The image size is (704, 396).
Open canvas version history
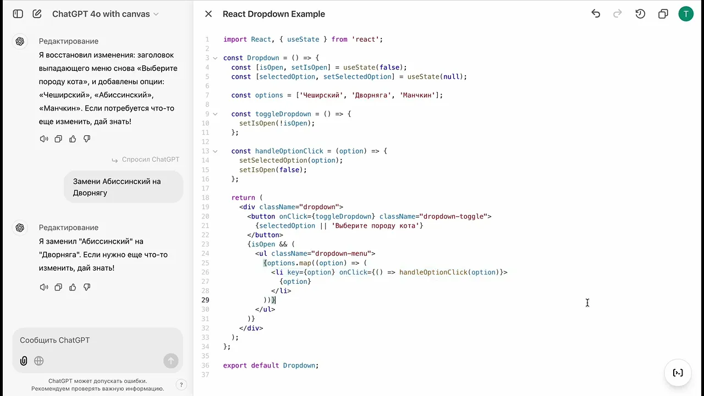(x=640, y=14)
